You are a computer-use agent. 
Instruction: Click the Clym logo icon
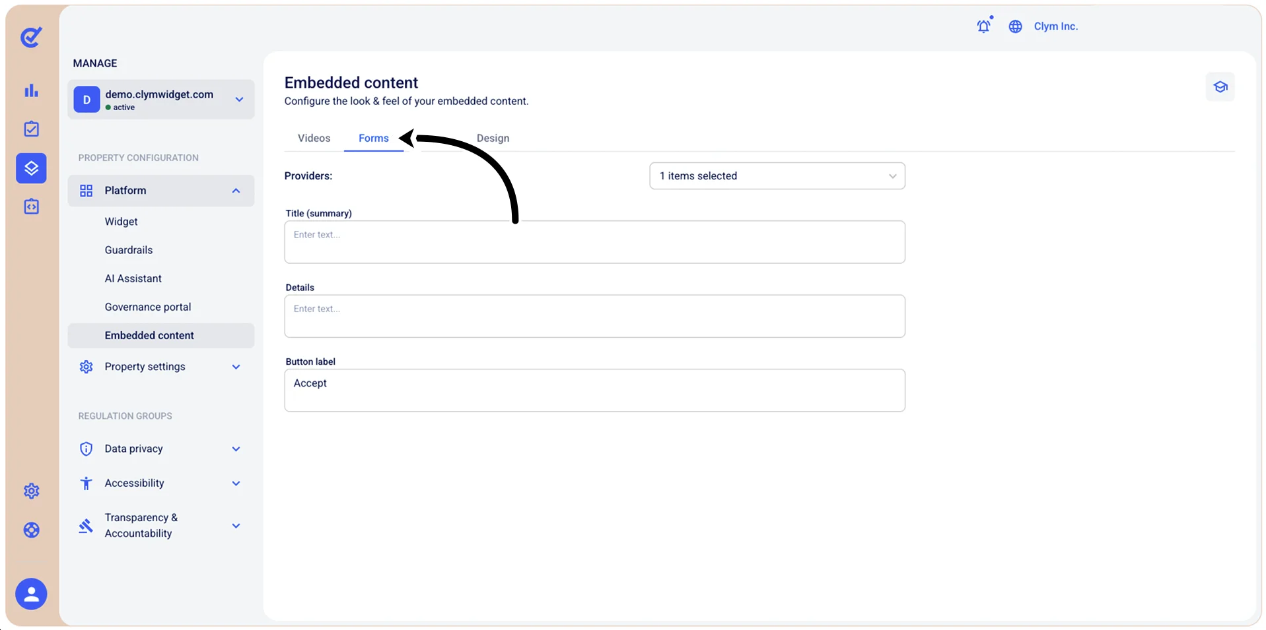point(31,37)
